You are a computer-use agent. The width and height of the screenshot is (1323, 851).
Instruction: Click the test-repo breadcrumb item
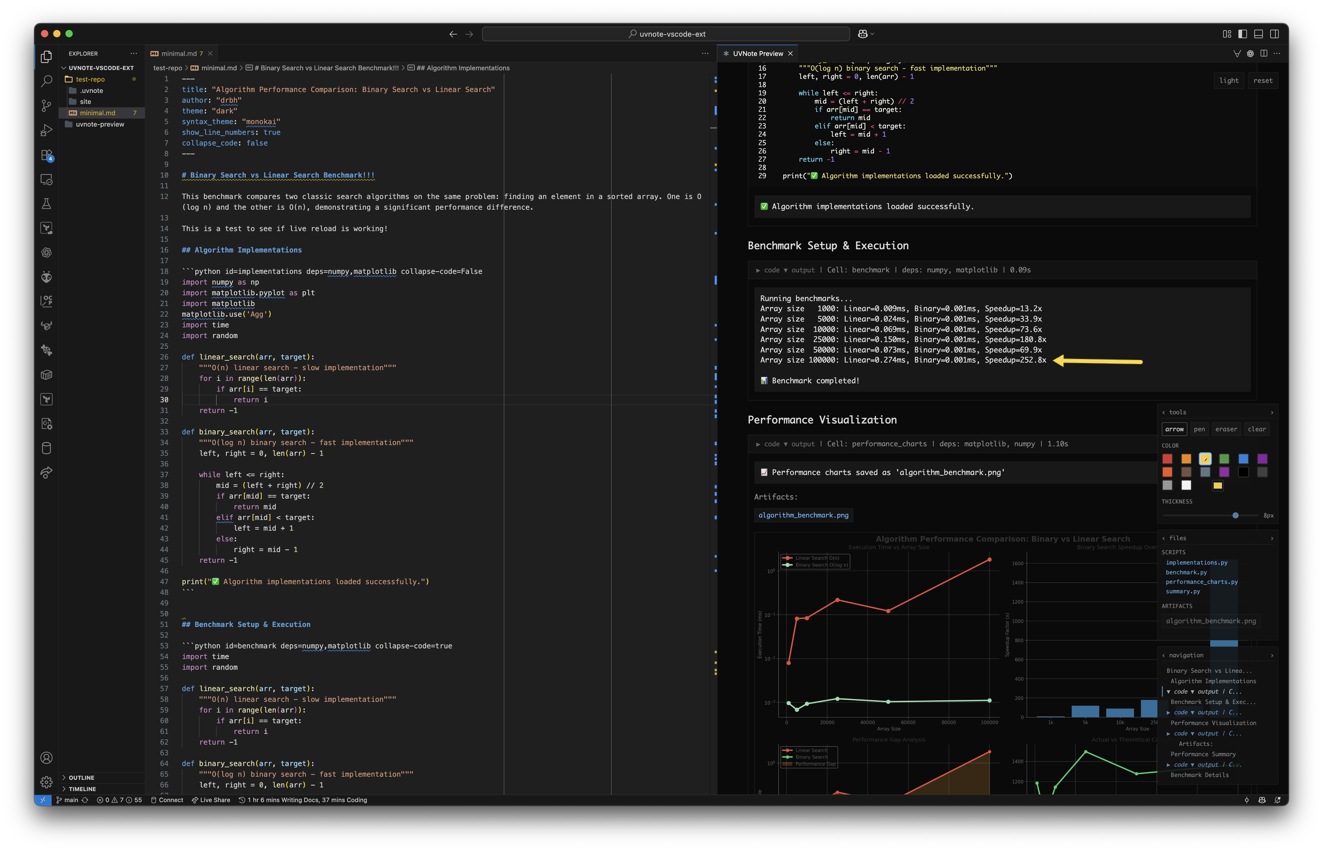tap(168, 68)
